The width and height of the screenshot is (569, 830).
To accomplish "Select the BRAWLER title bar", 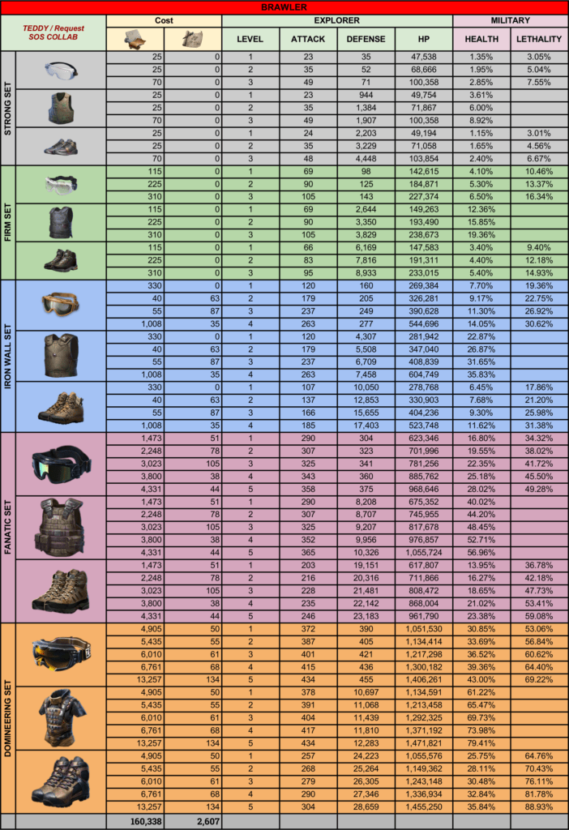I will point(284,6).
